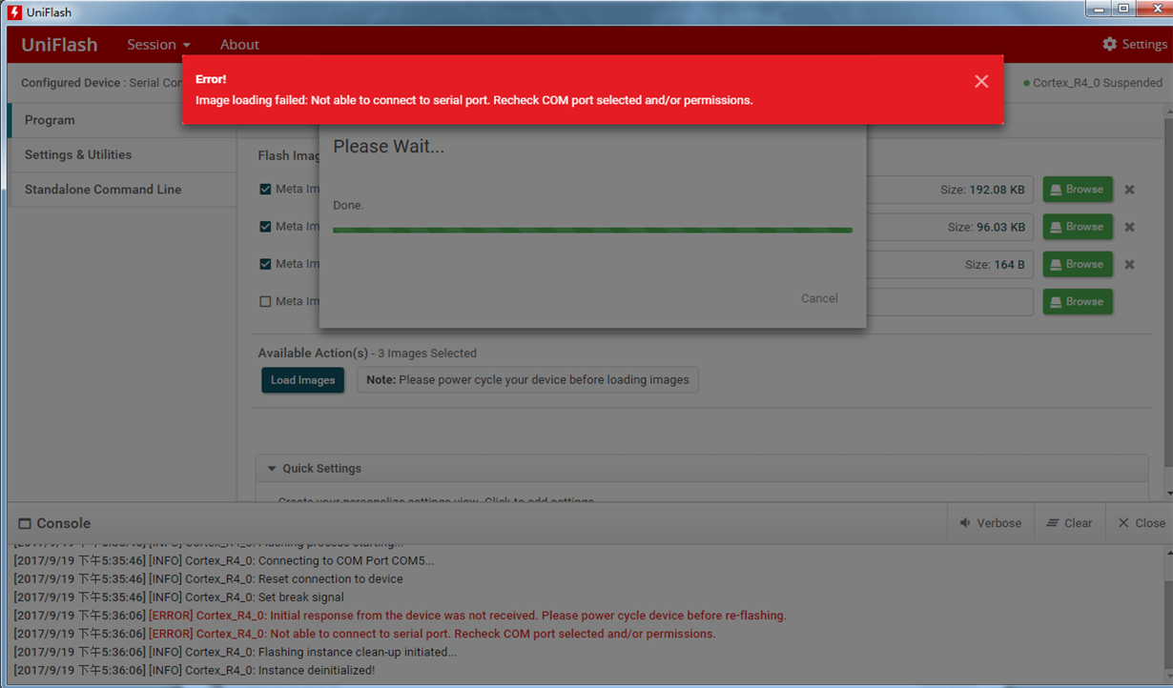
Task: Click the Console panel header icon
Action: (x=25, y=523)
